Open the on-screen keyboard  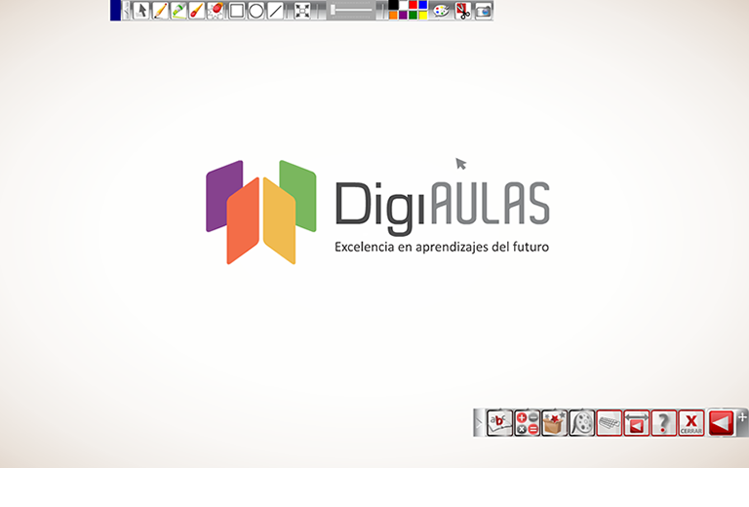[x=609, y=422]
